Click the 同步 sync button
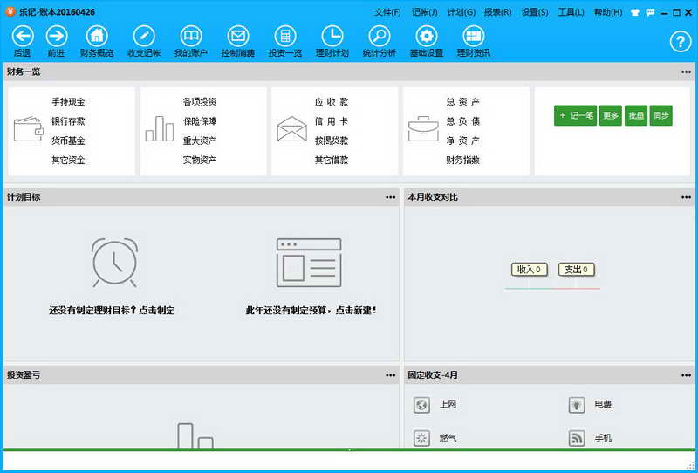The image size is (698, 473). 661,115
